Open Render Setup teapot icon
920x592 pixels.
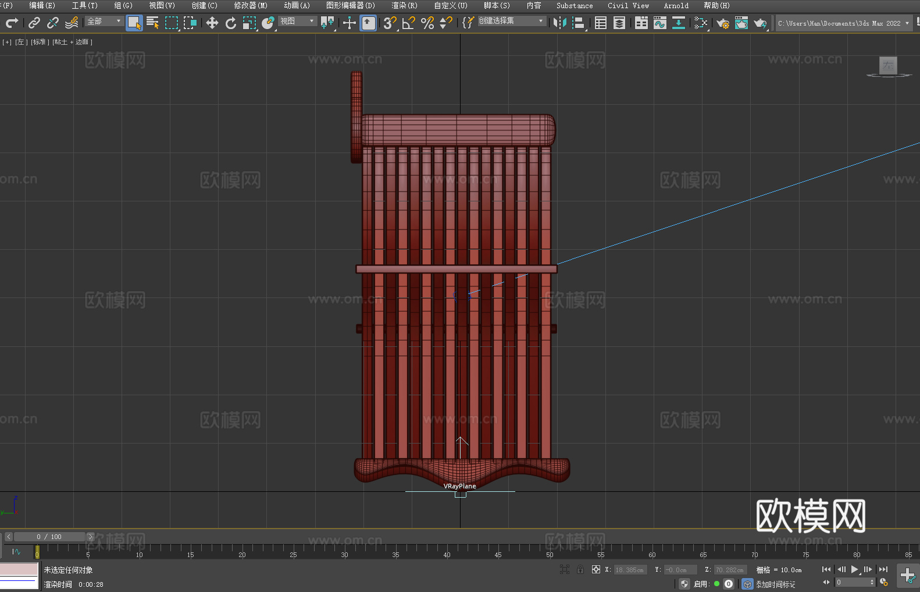723,23
